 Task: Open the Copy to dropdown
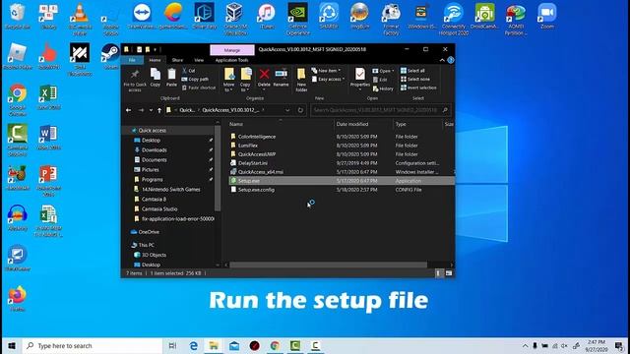click(245, 80)
